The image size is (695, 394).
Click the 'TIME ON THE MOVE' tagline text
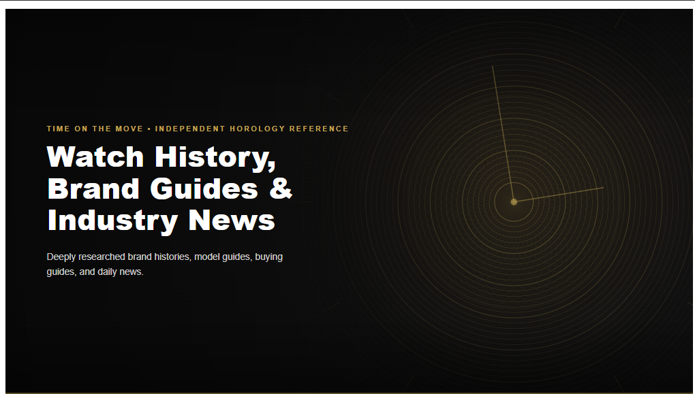tap(95, 129)
